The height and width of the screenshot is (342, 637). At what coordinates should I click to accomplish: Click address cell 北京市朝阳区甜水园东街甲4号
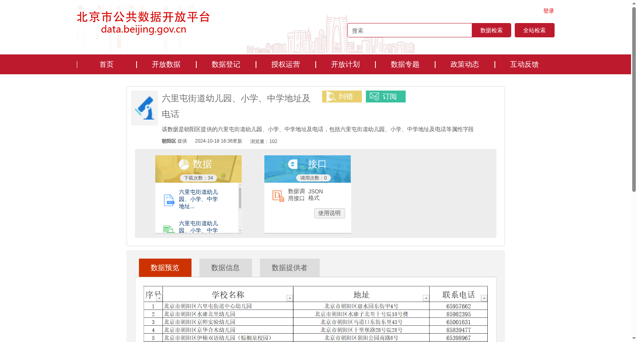361,306
